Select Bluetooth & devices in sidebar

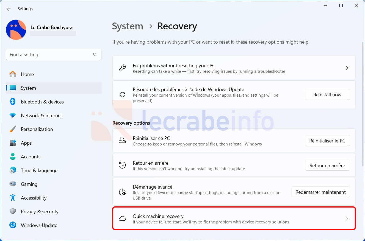point(54,102)
